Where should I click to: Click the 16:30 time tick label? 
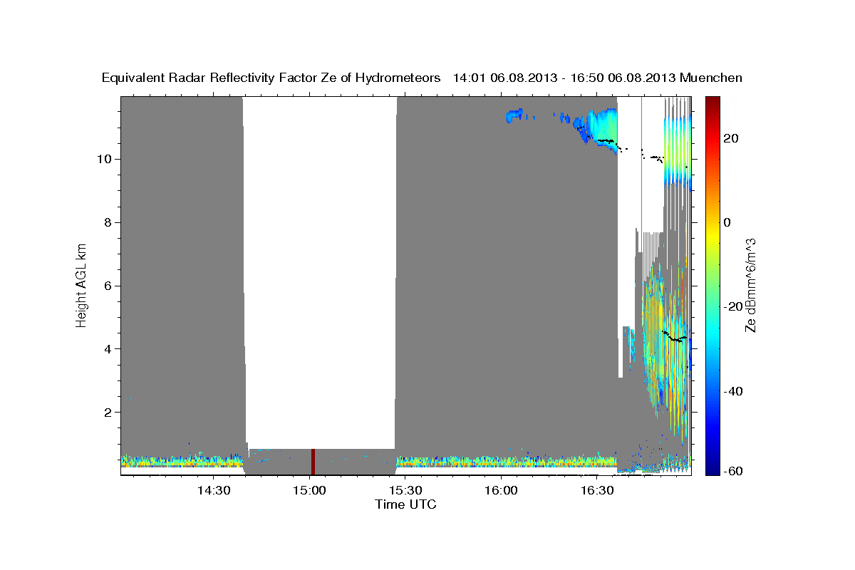[596, 491]
